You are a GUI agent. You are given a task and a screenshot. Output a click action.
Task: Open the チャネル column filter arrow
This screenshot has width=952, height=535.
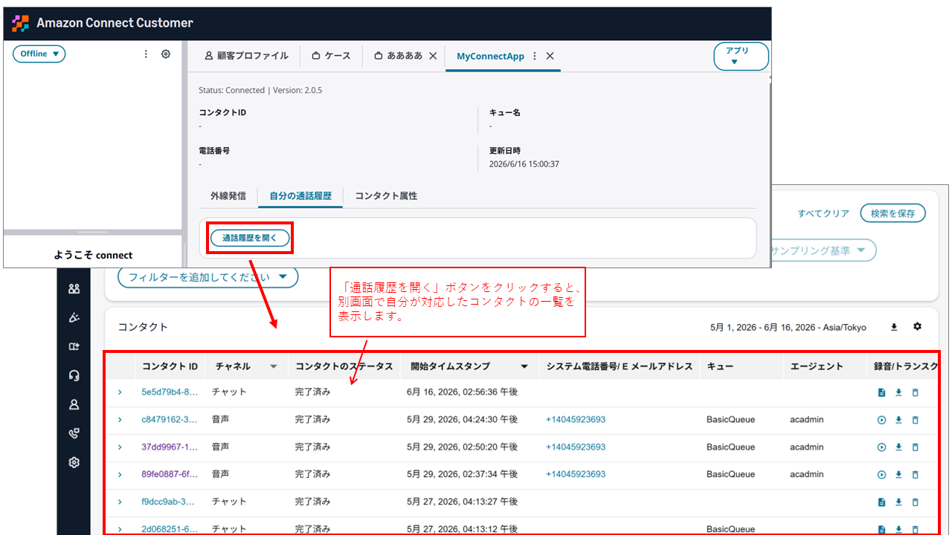pyautogui.click(x=273, y=366)
